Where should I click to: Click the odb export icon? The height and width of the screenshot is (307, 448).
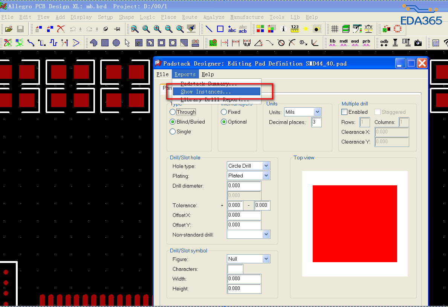(x=384, y=43)
